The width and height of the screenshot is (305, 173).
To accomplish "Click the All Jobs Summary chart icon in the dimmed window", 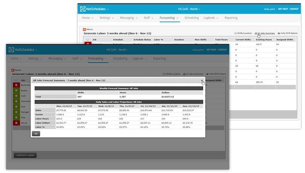I will (x=184, y=74).
